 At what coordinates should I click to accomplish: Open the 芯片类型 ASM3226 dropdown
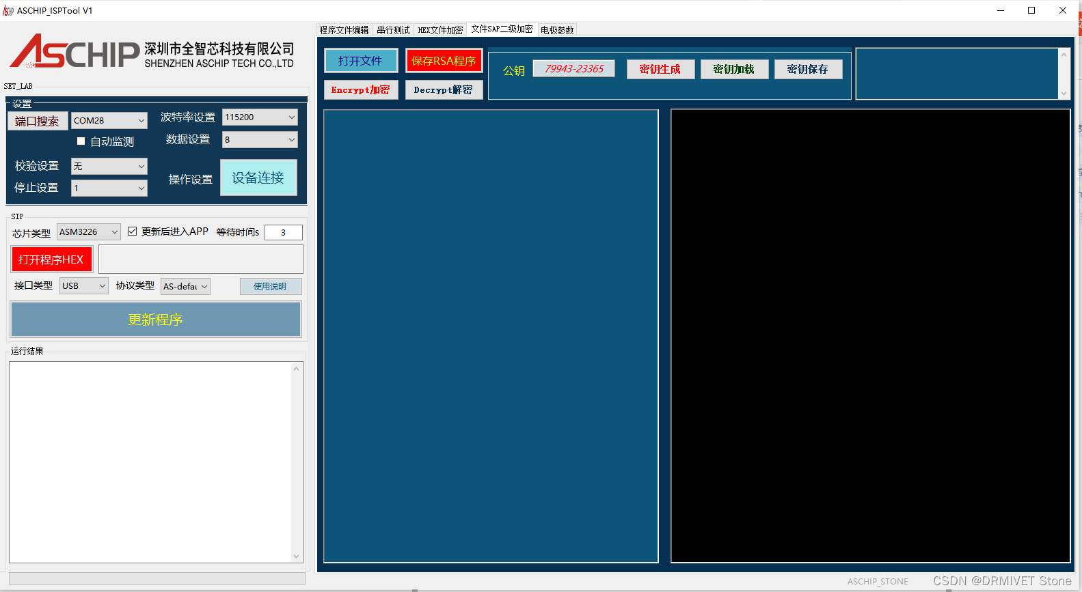point(89,232)
